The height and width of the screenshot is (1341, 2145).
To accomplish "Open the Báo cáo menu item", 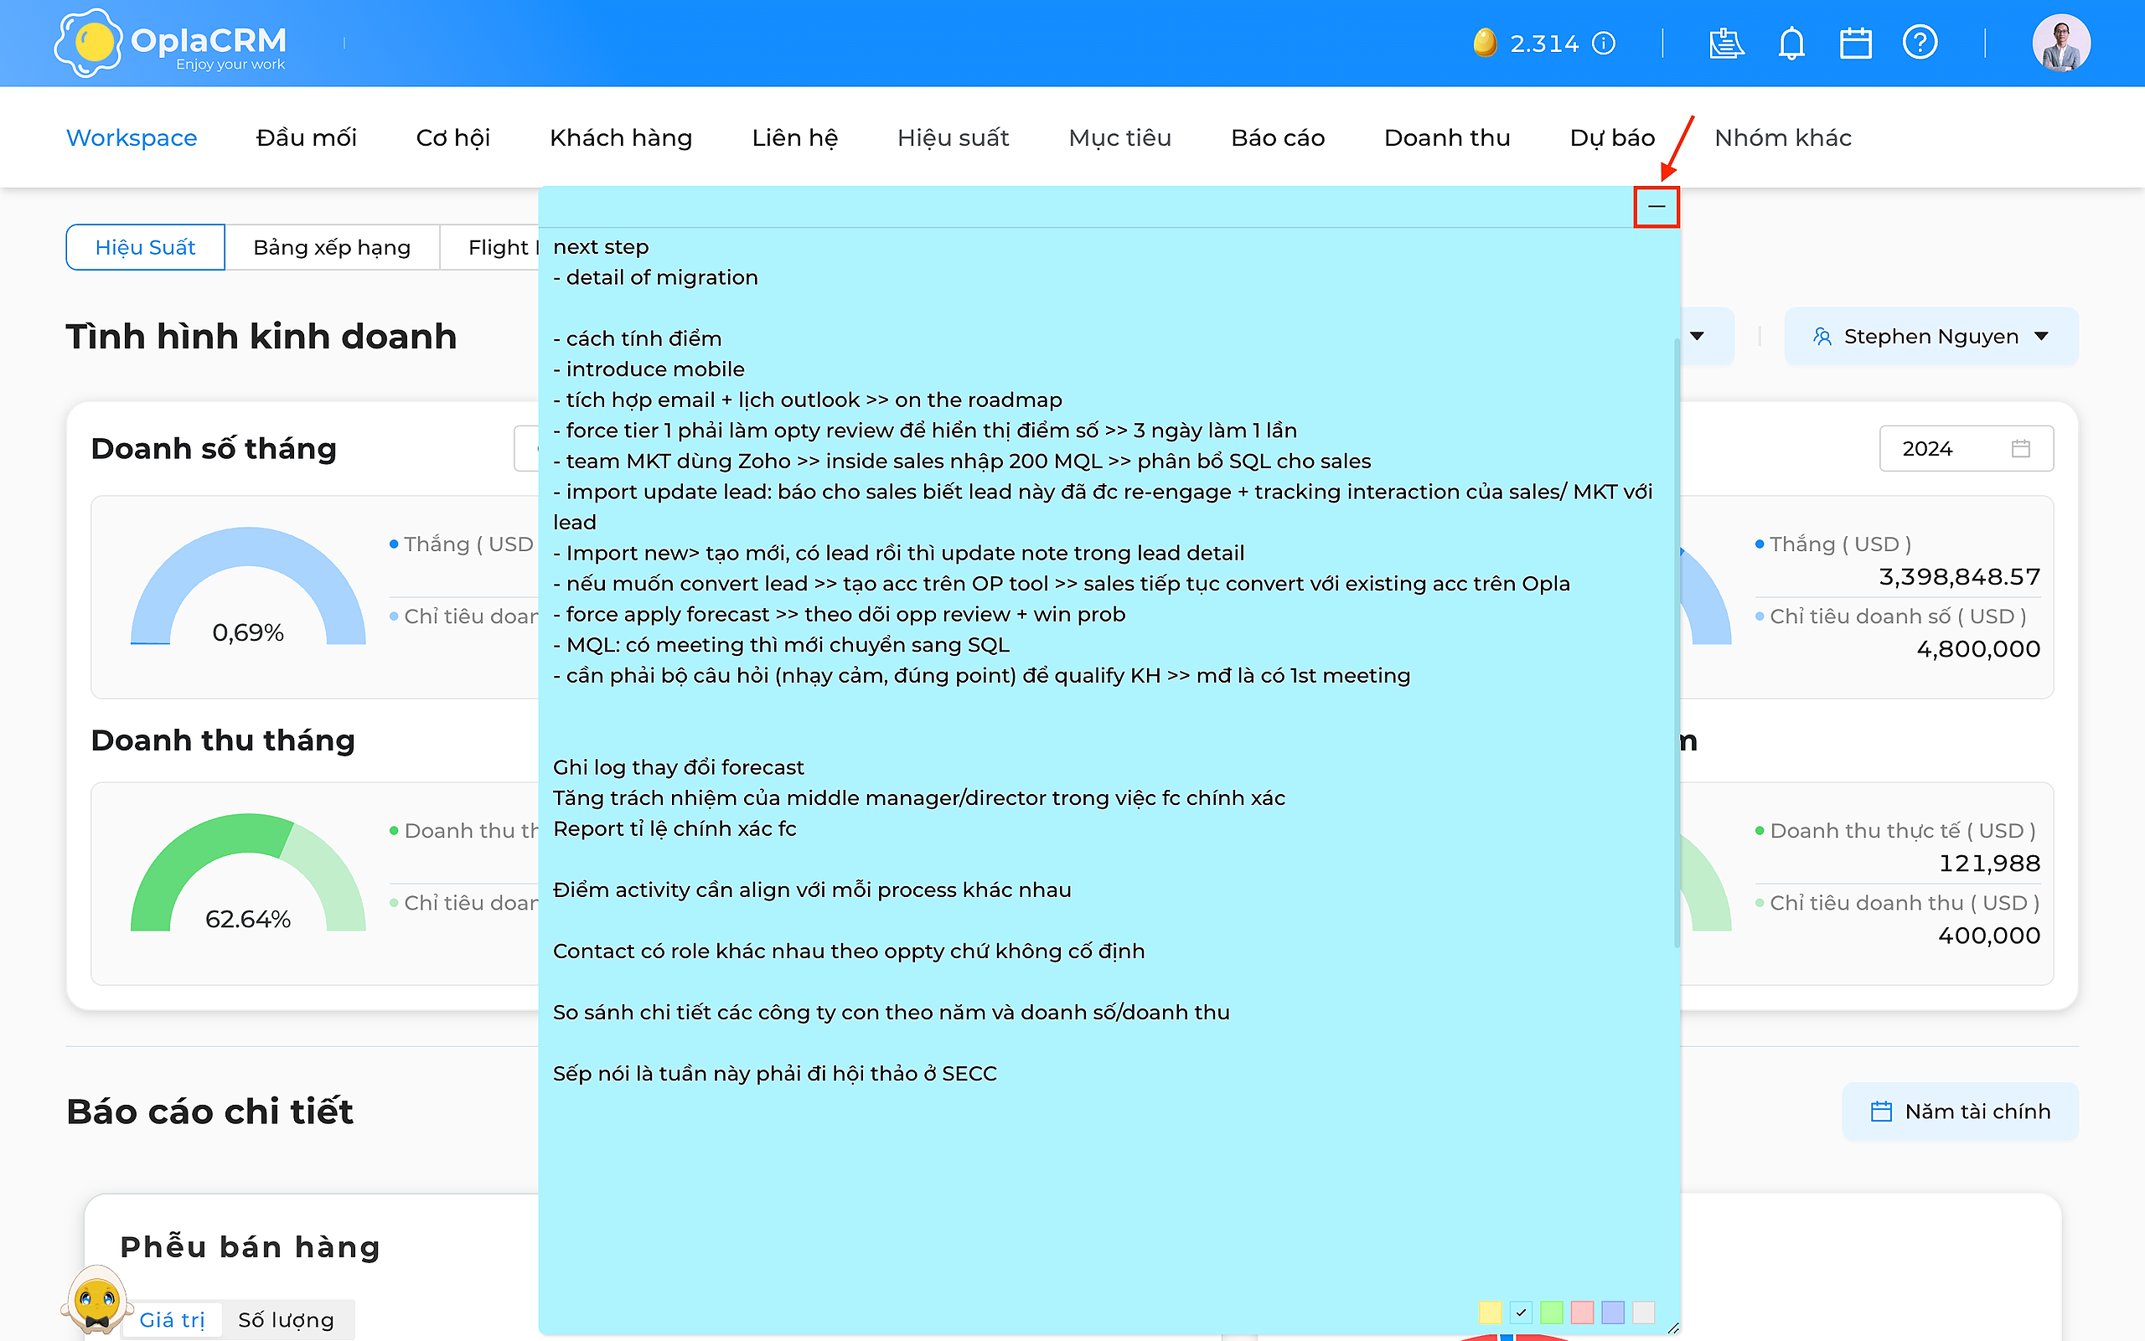I will (x=1278, y=137).
